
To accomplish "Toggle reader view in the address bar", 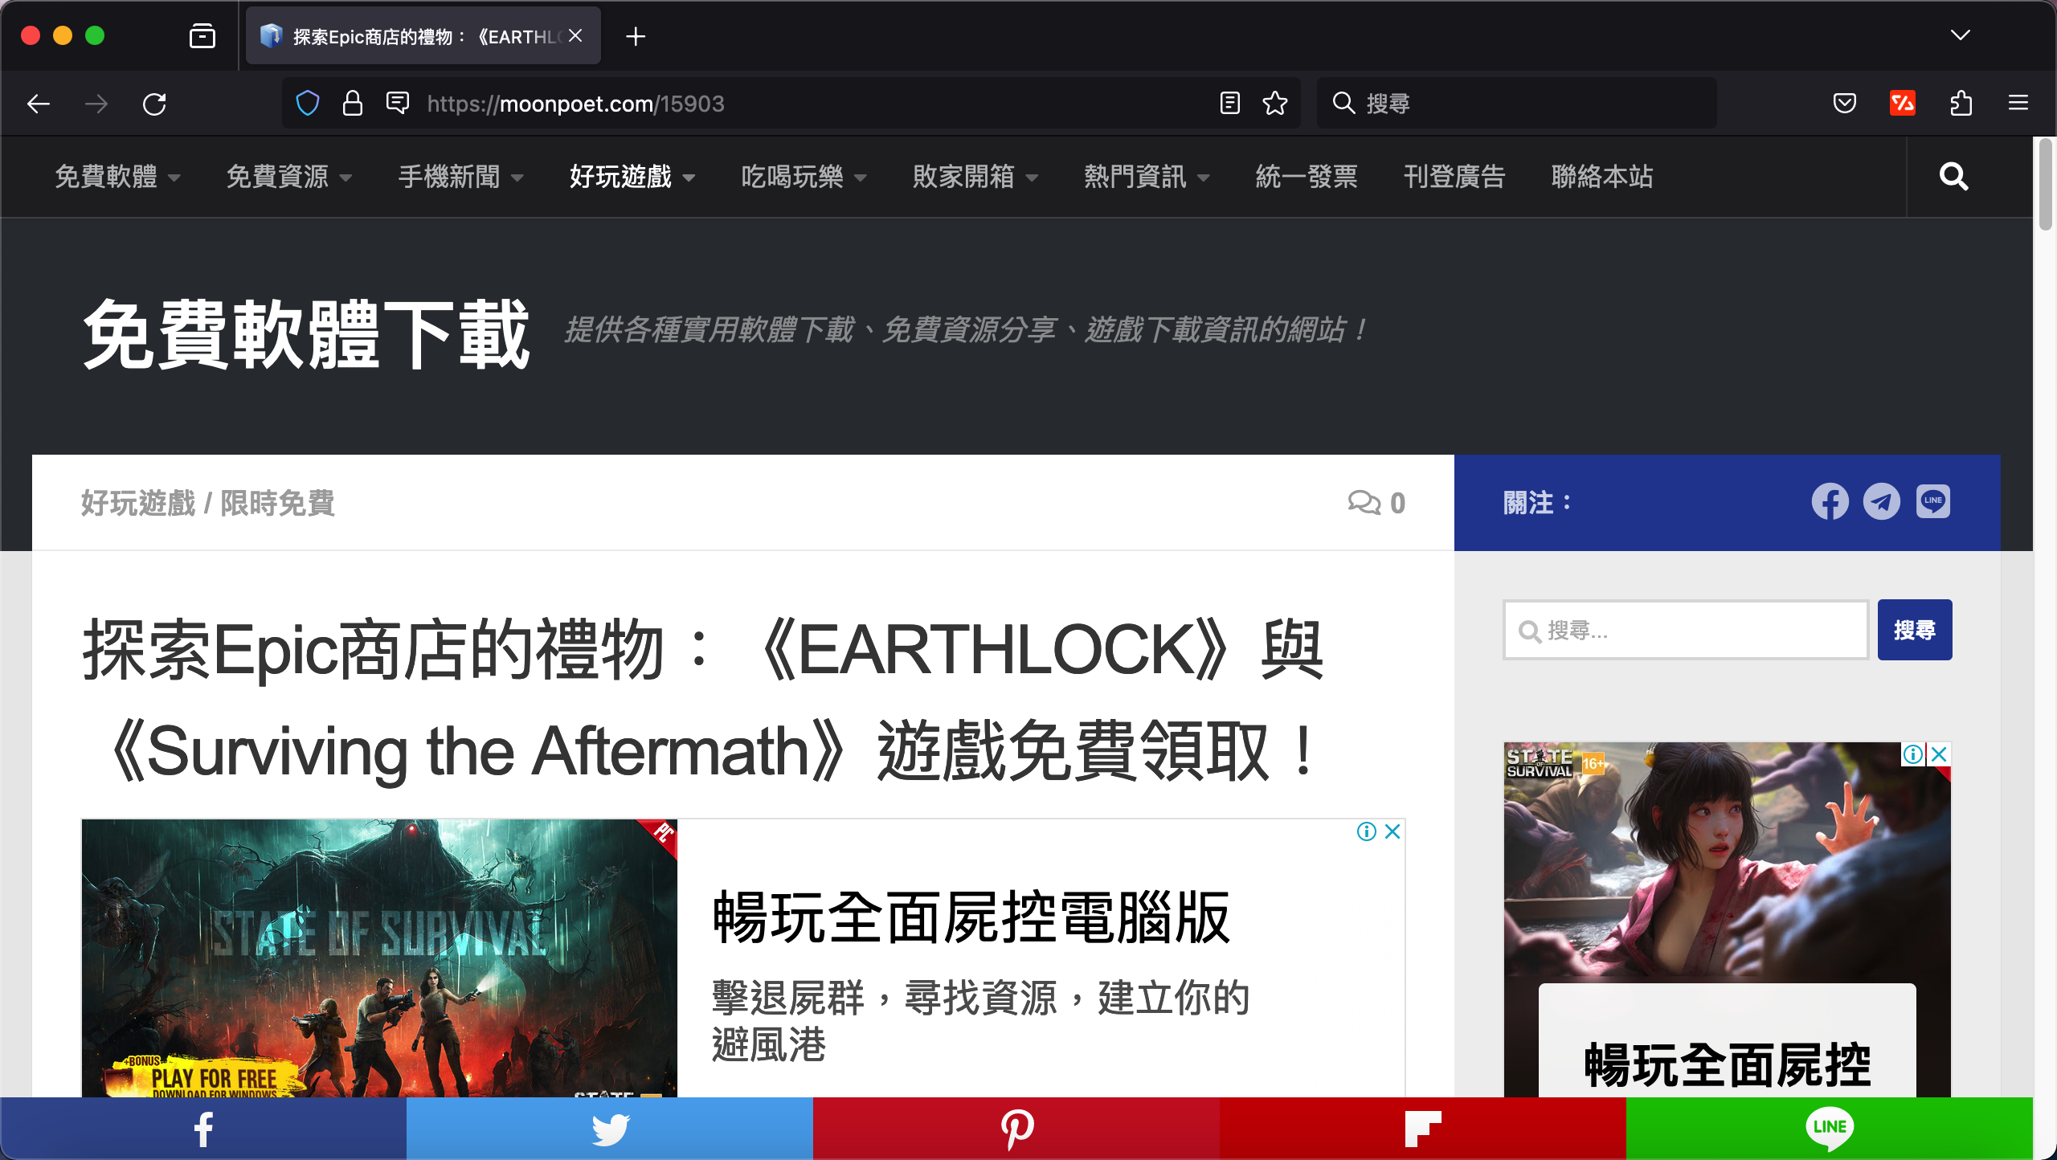I will (x=1229, y=103).
